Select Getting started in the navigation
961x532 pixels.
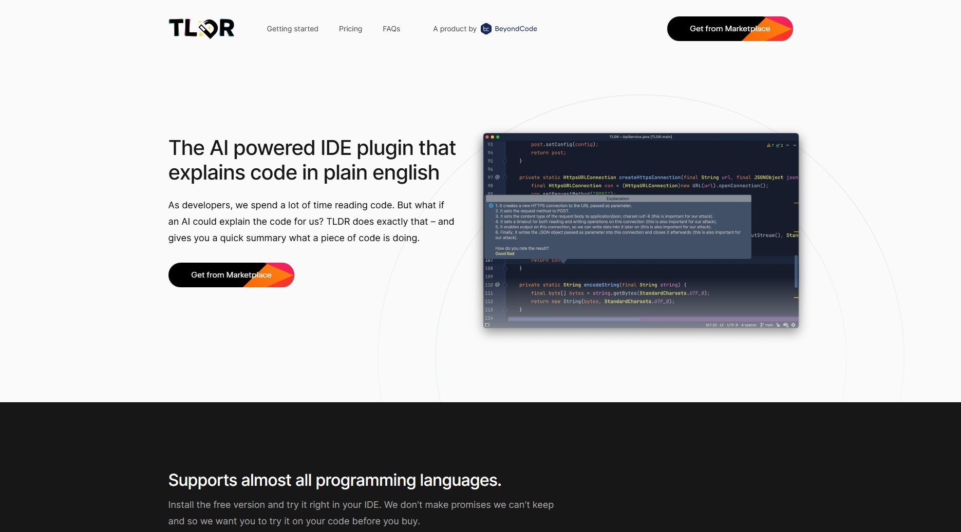click(x=292, y=29)
